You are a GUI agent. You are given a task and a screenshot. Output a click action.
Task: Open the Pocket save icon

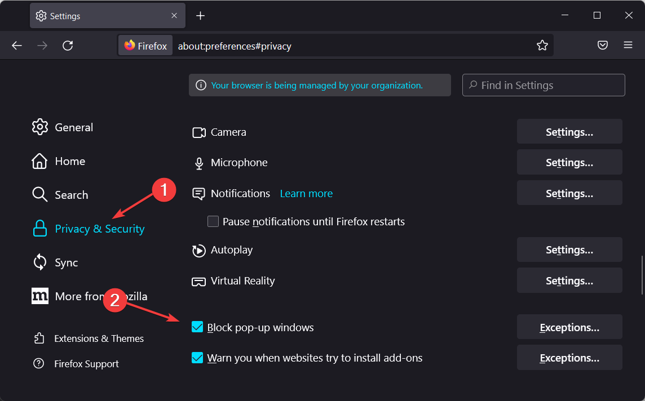coord(603,45)
